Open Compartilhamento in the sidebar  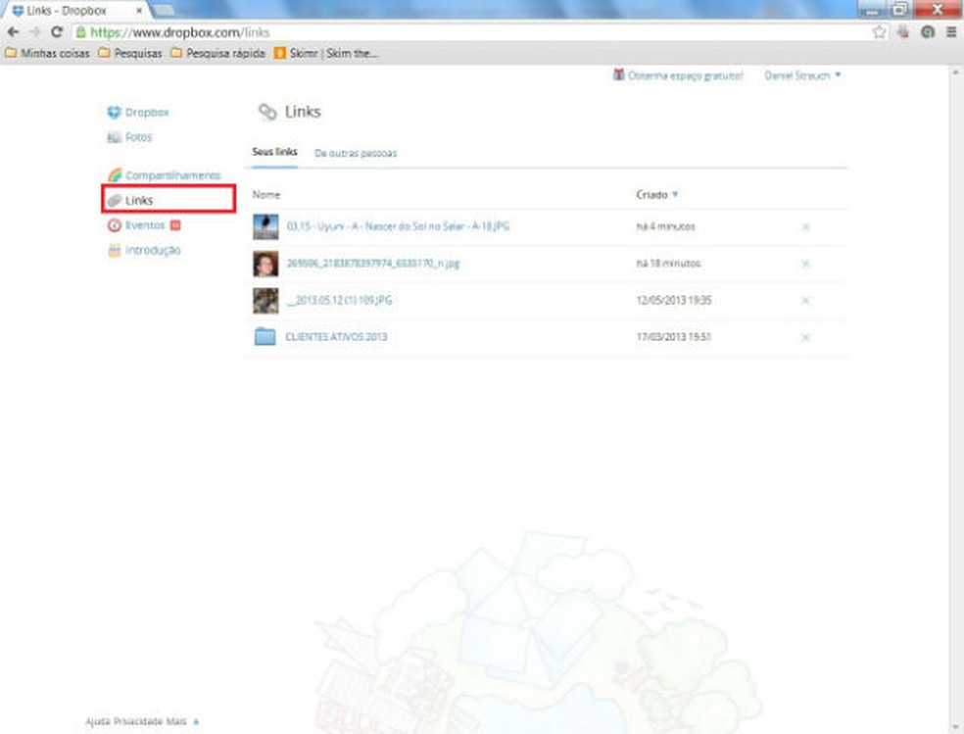click(172, 175)
